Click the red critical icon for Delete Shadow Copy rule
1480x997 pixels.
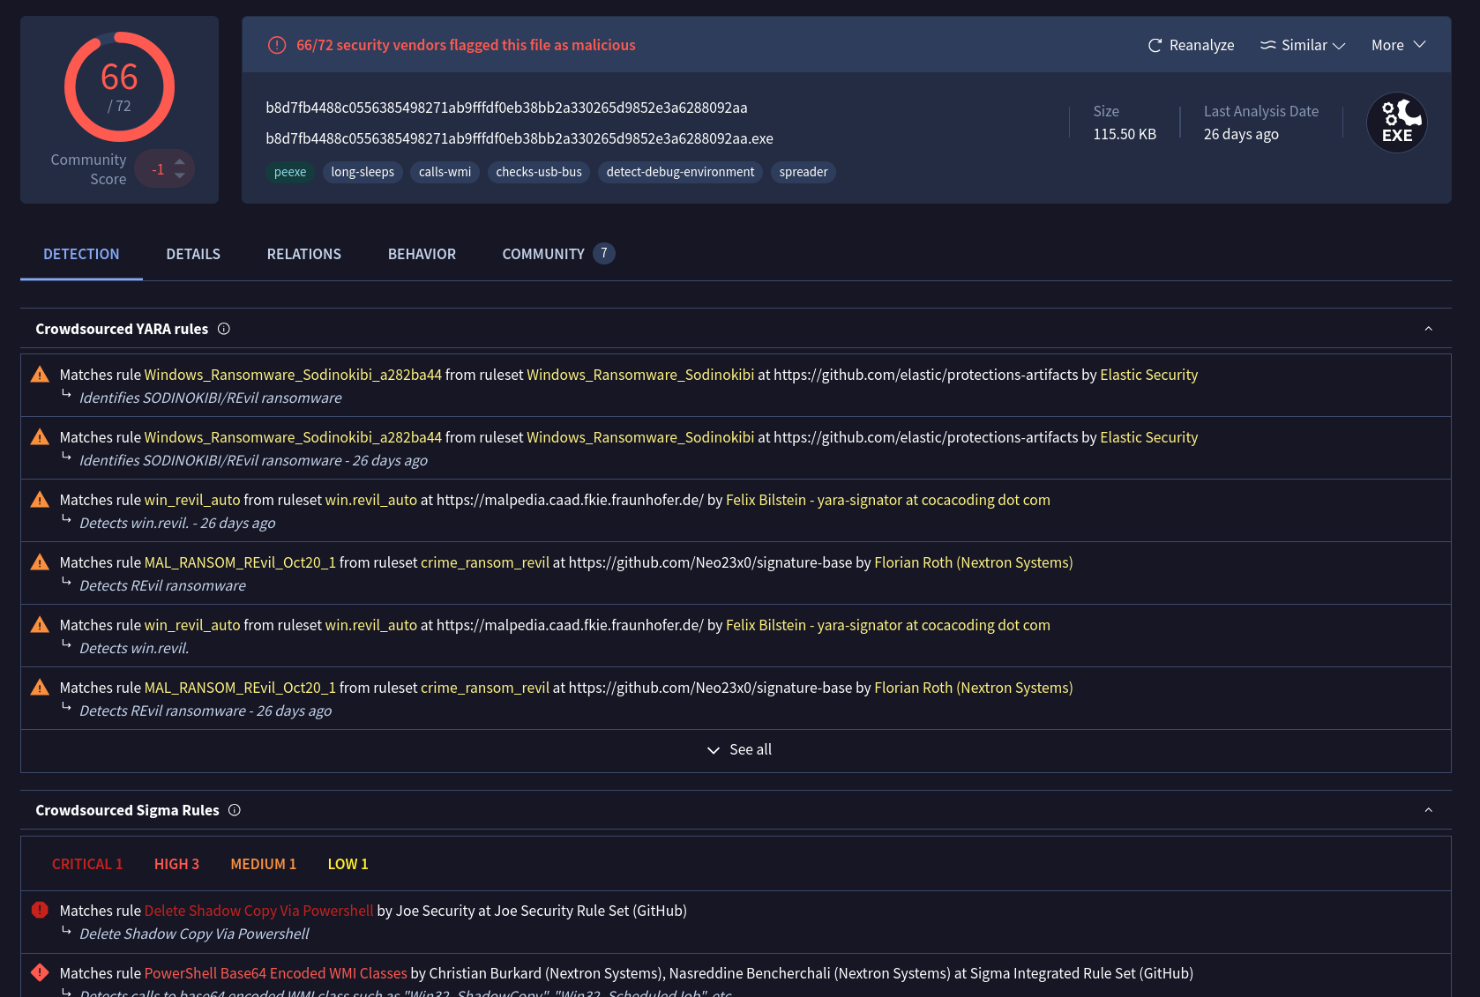[x=40, y=910]
